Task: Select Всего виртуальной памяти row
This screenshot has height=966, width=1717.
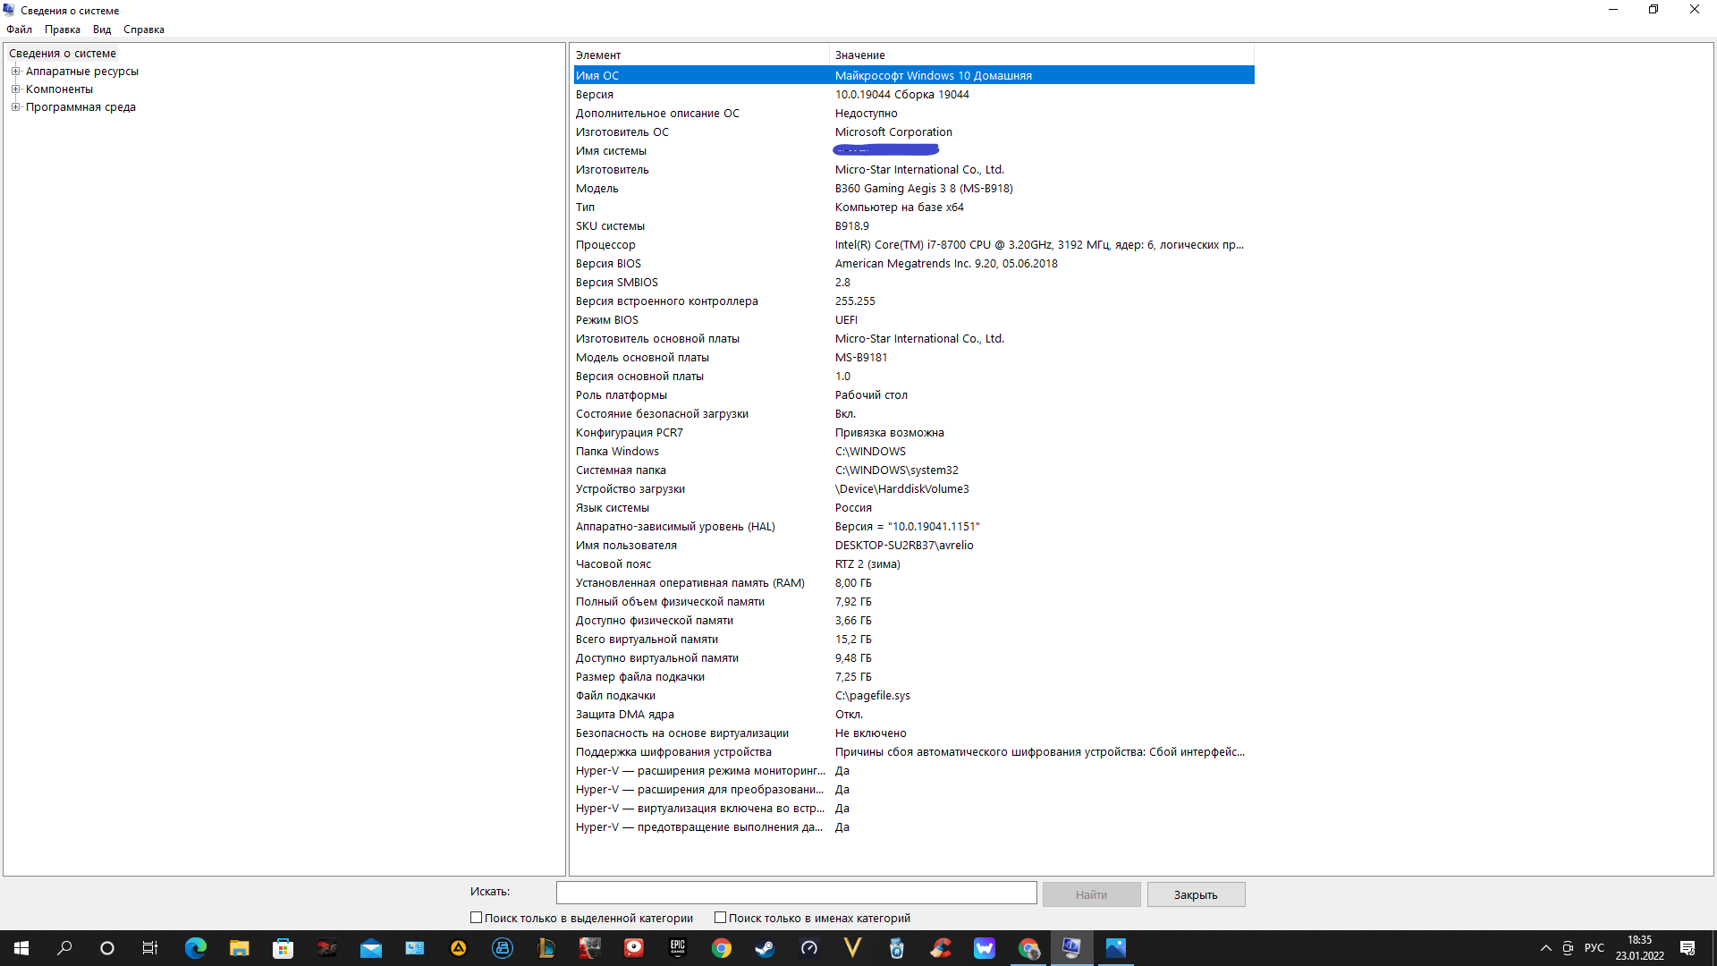Action: pos(913,639)
